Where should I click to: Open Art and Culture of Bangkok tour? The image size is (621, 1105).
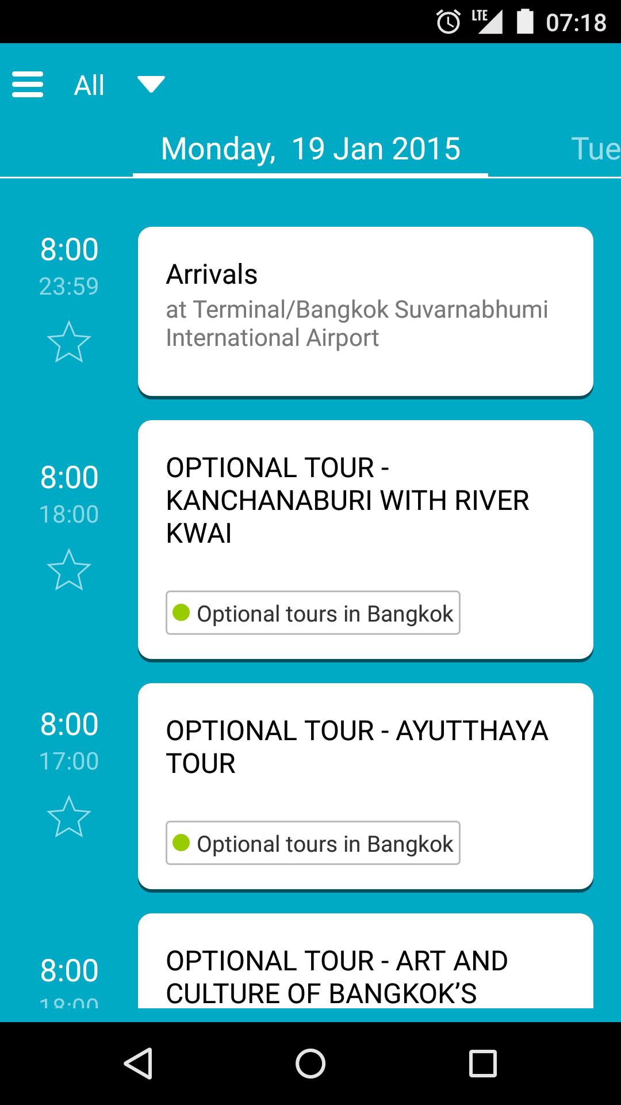click(337, 977)
